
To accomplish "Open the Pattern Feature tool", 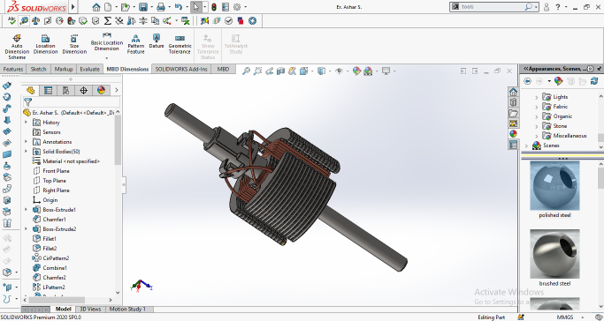I will [135, 45].
